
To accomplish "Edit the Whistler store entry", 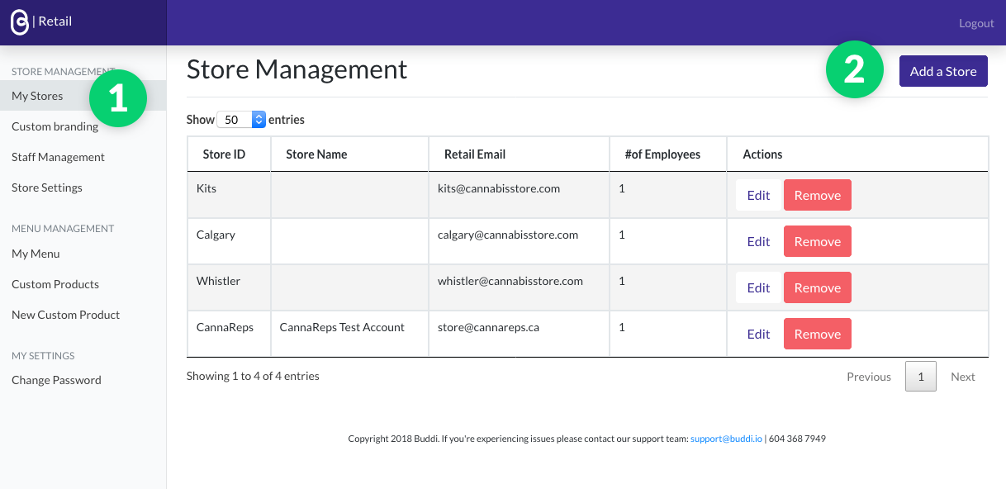I will pos(758,288).
